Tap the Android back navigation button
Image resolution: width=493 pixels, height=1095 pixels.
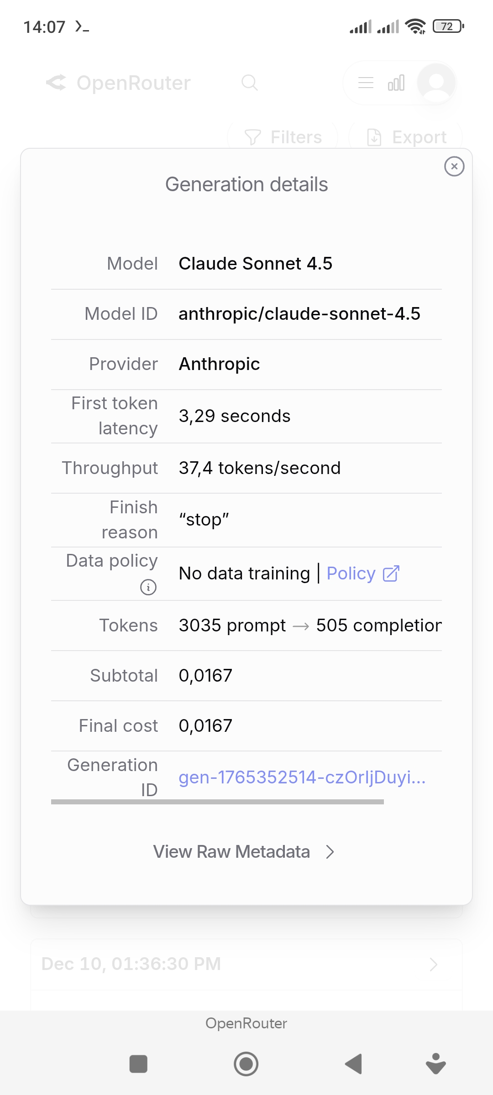pyautogui.click(x=353, y=1064)
